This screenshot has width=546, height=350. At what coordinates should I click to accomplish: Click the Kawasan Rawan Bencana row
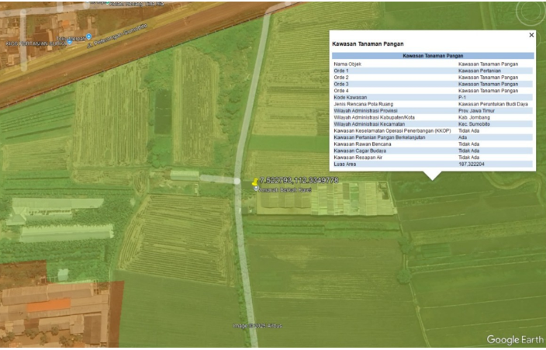433,144
